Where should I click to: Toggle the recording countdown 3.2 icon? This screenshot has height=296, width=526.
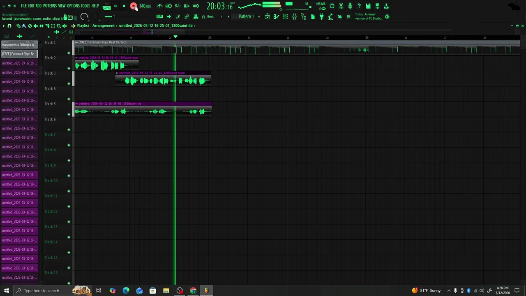[x=178, y=6]
